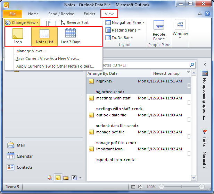Screen dimensions: 214x194
Task: Switch to the Home tab
Action: pos(33,14)
